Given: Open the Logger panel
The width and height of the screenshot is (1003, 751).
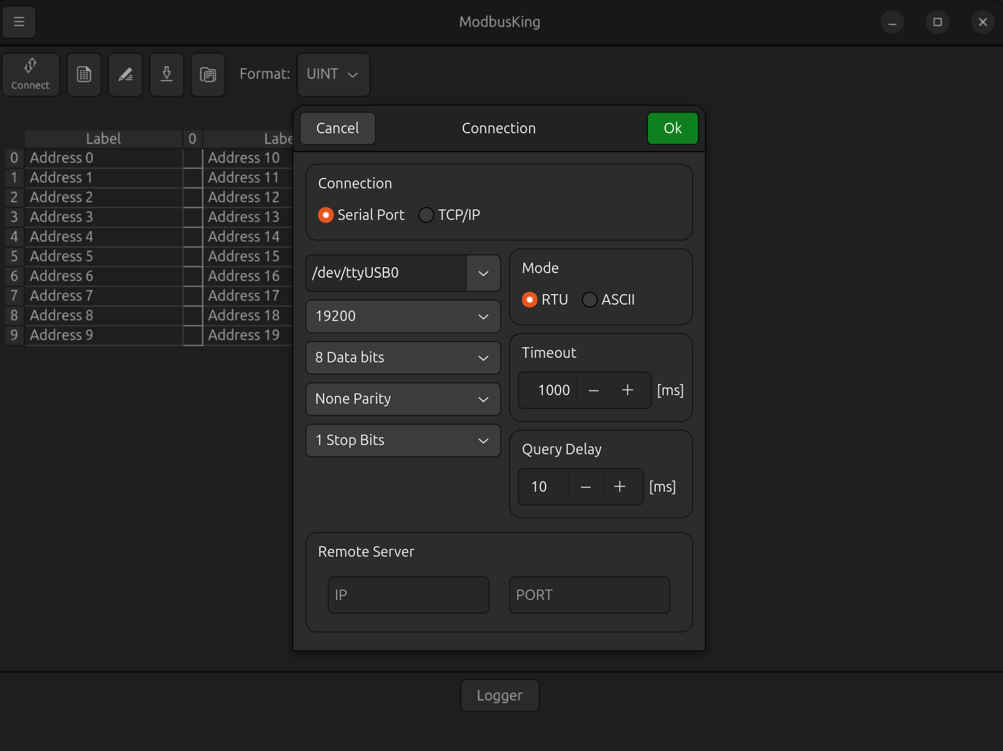Looking at the screenshot, I should pyautogui.click(x=500, y=696).
